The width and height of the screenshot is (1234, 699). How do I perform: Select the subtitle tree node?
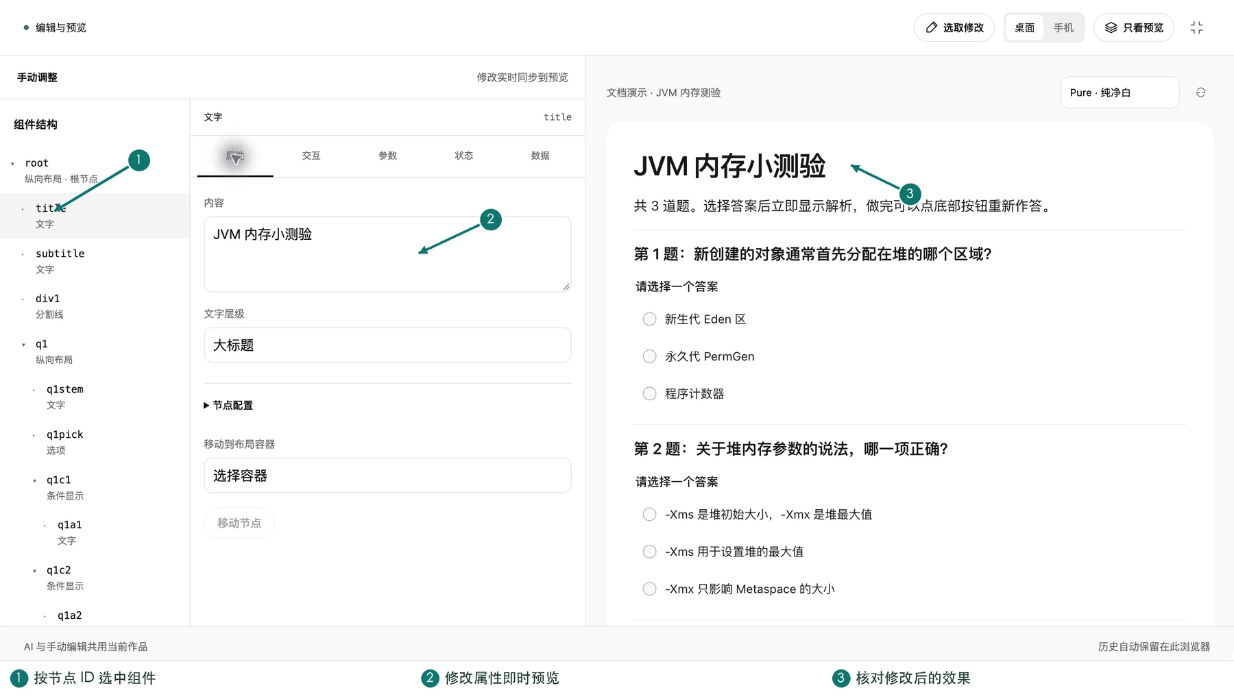[95, 261]
